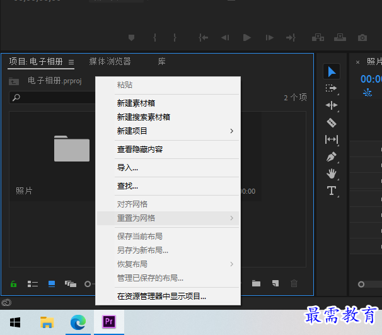The height and width of the screenshot is (335, 382).
Task: Choose 查看隐藏内容 from the context menu
Action: [x=168, y=150]
